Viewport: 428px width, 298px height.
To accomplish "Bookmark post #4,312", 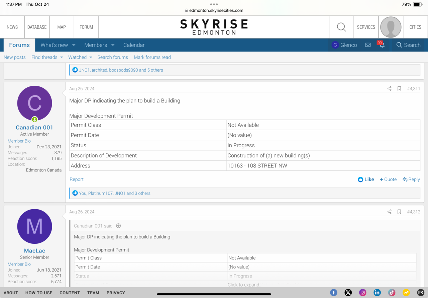I will point(399,212).
